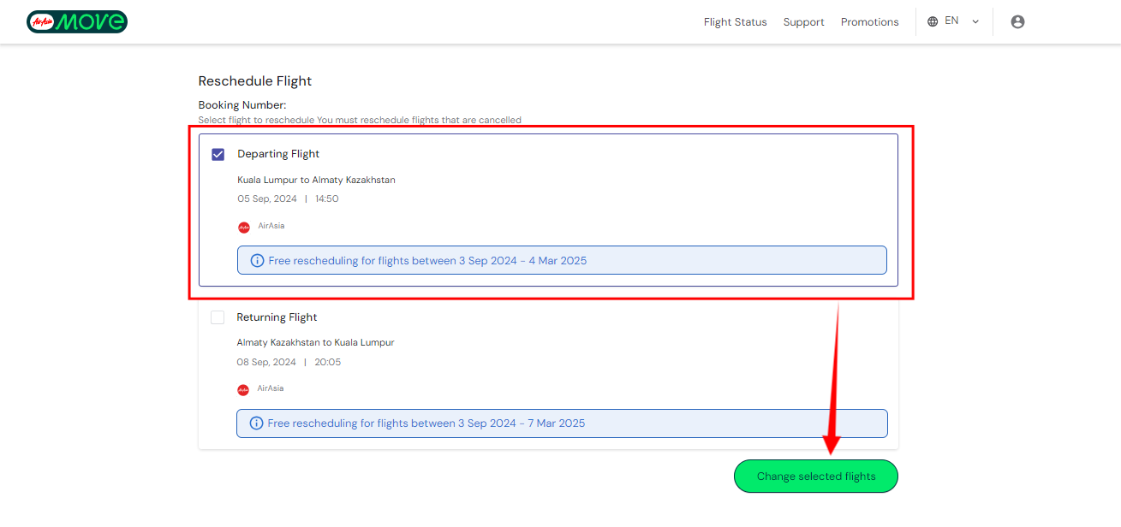The image size is (1121, 527).
Task: Select the Almaty Kazakhstan to Kuala Lumpur route
Action: pyautogui.click(x=315, y=343)
